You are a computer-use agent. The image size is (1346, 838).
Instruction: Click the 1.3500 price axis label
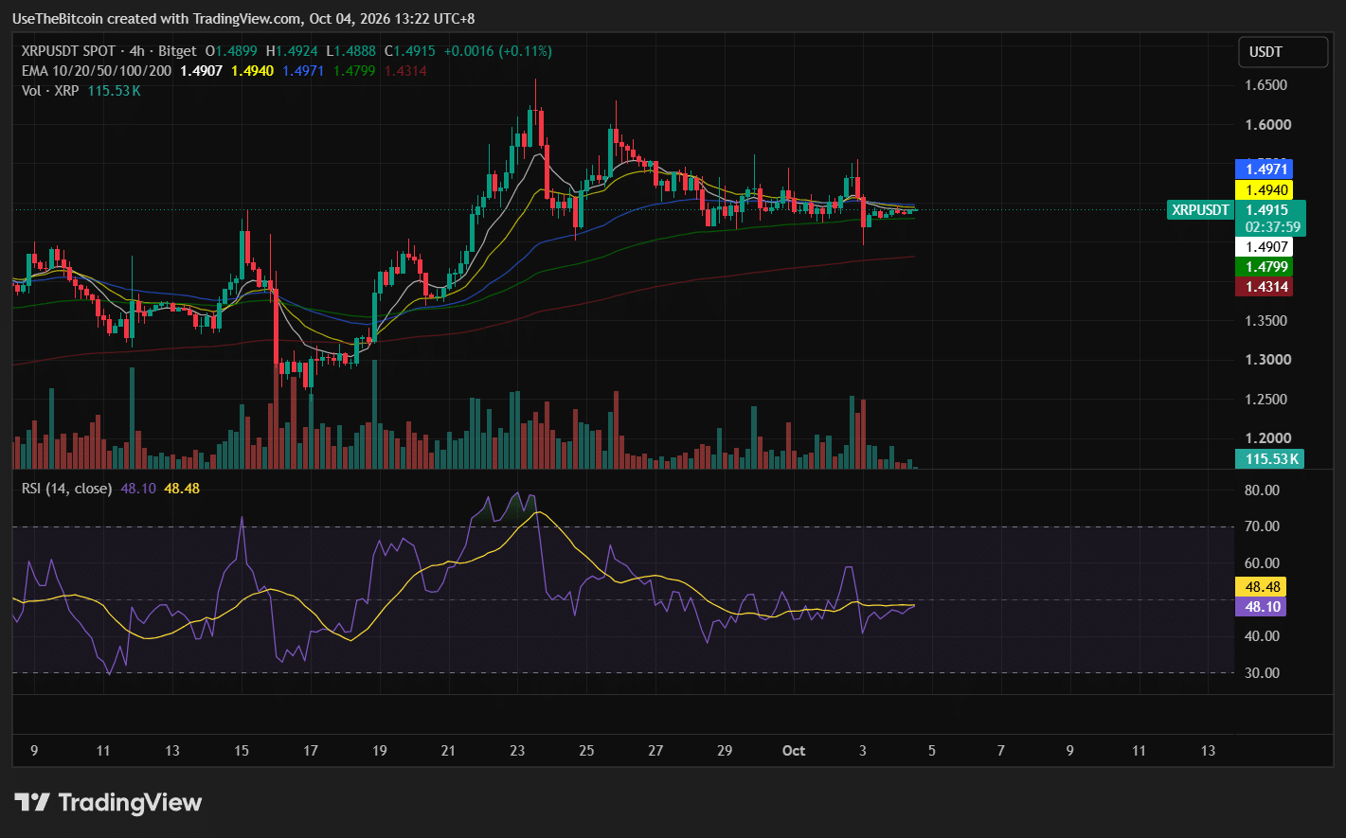(x=1266, y=321)
